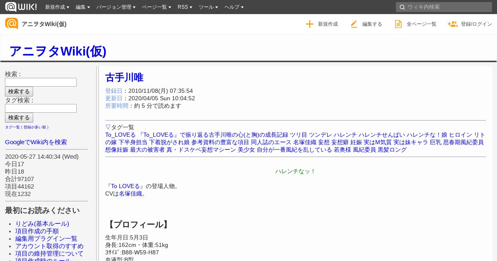The height and width of the screenshot is (261, 497).
Task: Open the RSS dropdown menu
Action: pos(185,7)
